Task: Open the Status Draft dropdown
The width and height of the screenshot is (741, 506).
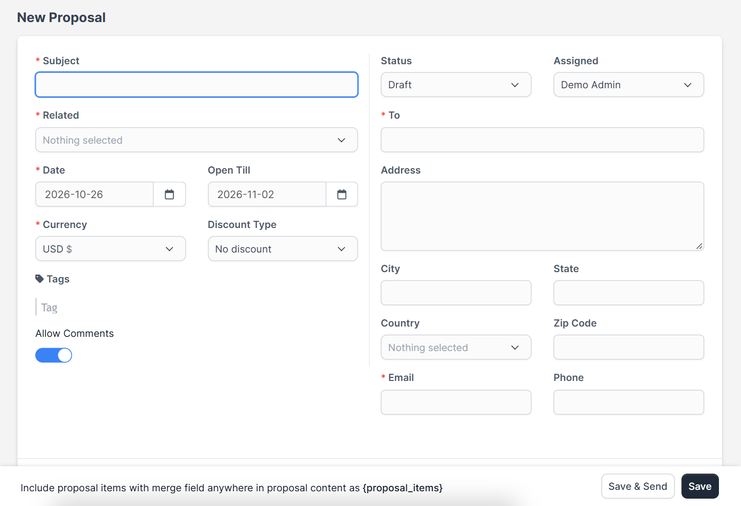Action: pyautogui.click(x=456, y=85)
